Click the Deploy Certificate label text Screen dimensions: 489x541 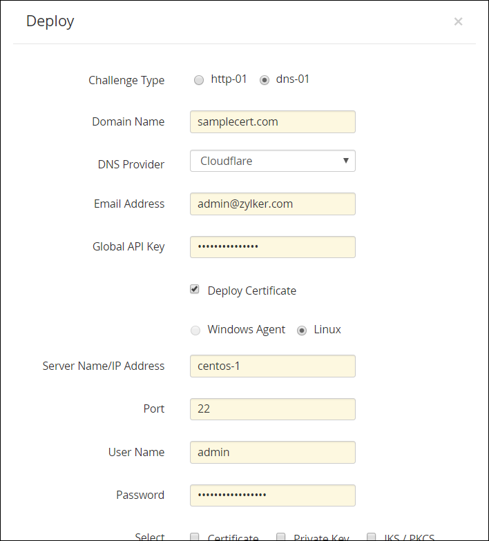(251, 291)
